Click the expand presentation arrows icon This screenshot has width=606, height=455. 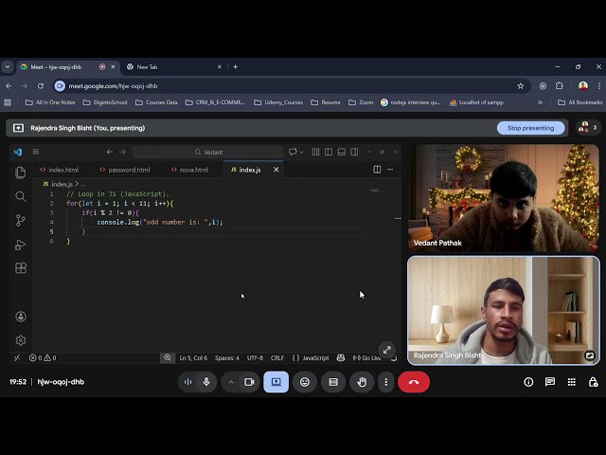click(x=387, y=350)
